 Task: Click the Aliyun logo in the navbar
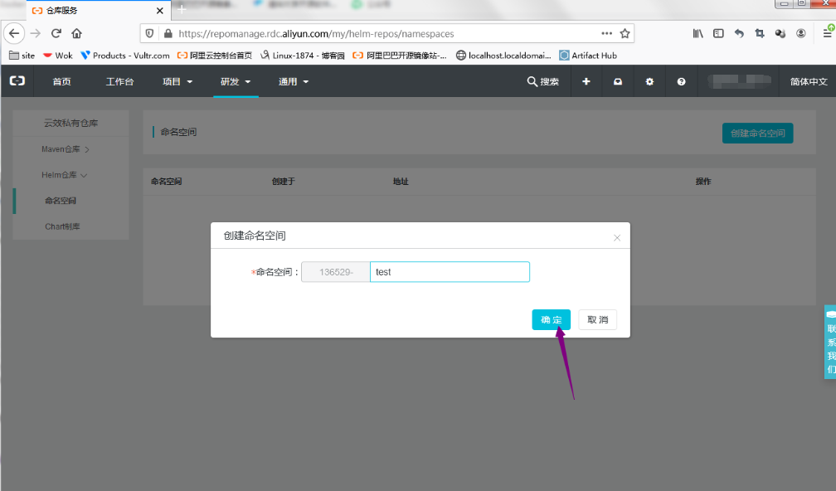tap(17, 81)
